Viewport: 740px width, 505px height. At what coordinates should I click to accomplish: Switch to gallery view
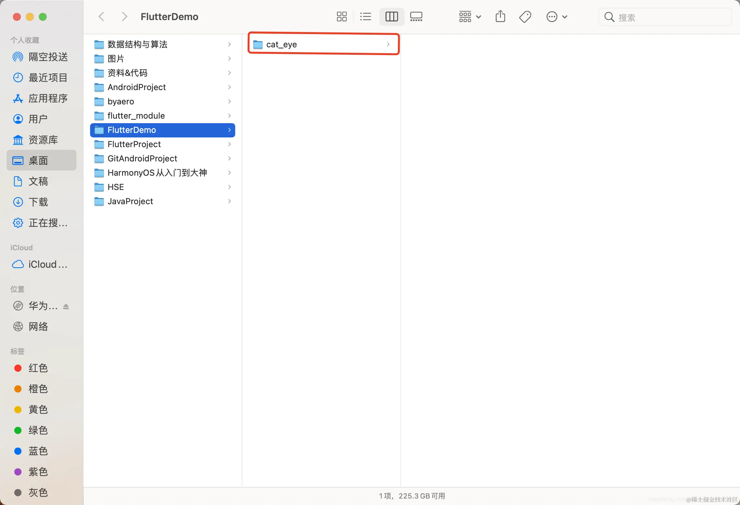[416, 17]
